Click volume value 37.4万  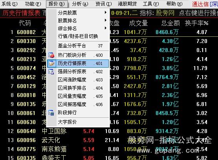[138, 50]
